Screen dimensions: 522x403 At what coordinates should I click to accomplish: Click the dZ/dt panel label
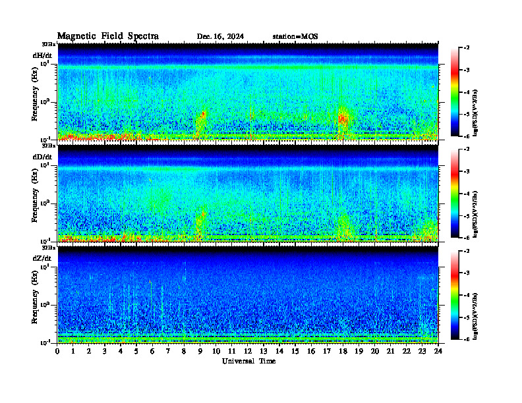pyautogui.click(x=42, y=258)
